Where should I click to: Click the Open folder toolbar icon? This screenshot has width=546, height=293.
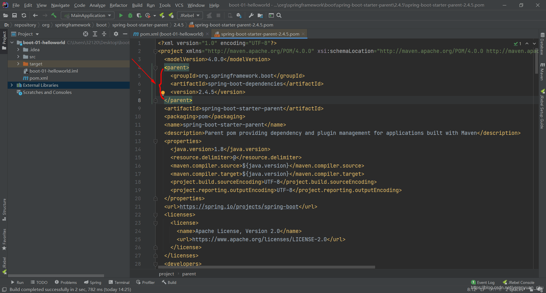(5, 16)
